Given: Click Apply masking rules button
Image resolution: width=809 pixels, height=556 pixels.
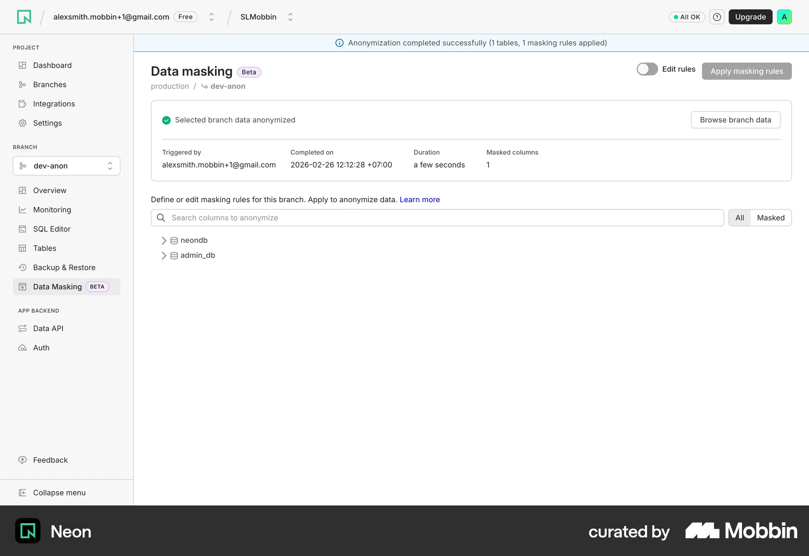Looking at the screenshot, I should pyautogui.click(x=747, y=71).
